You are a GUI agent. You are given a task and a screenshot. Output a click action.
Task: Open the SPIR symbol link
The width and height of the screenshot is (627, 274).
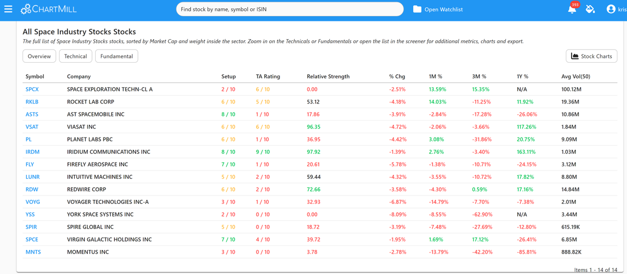(31, 227)
